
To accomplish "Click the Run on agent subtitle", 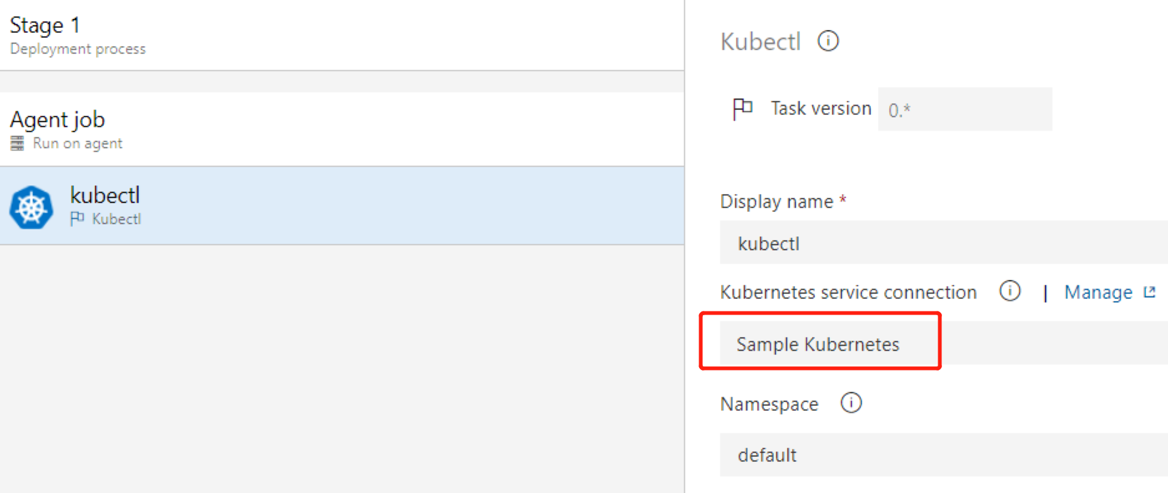I will tap(77, 144).
